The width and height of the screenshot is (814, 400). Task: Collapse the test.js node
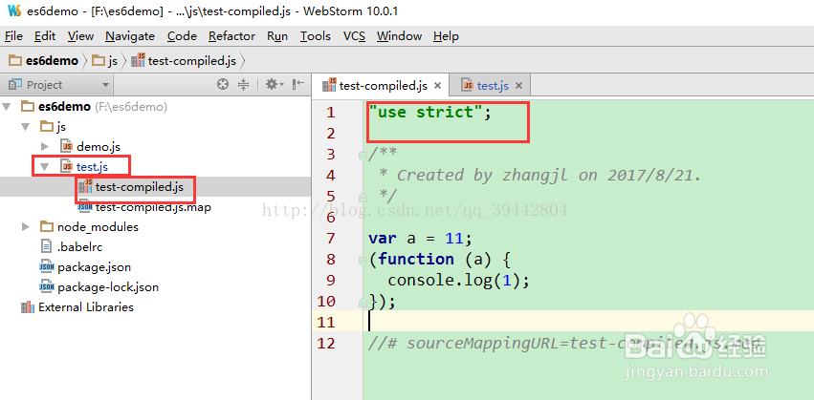tap(45, 167)
